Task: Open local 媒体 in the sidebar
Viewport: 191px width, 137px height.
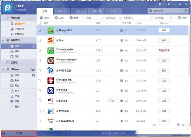Action: 19,51
